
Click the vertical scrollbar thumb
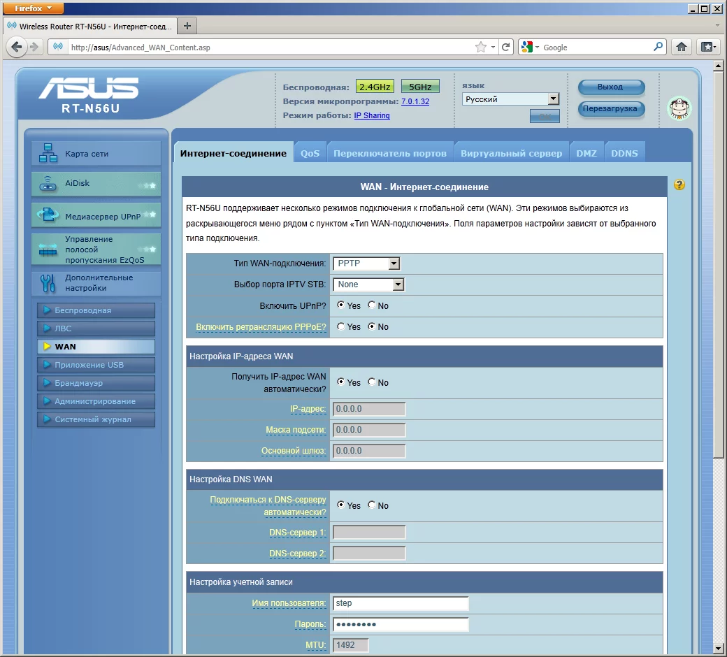718,263
